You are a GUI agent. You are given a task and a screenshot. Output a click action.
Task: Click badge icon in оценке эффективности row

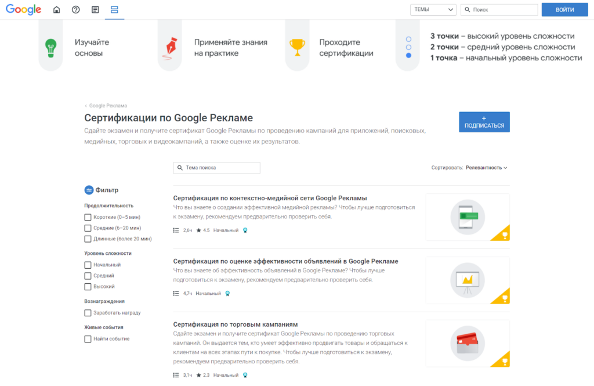click(x=227, y=293)
